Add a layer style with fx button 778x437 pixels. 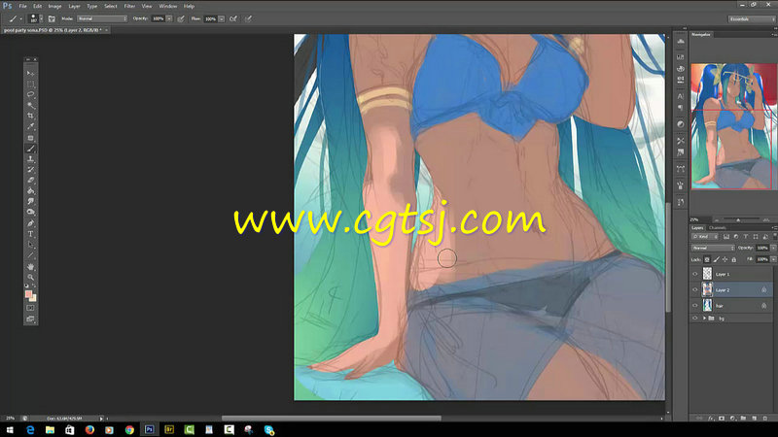pos(711,419)
